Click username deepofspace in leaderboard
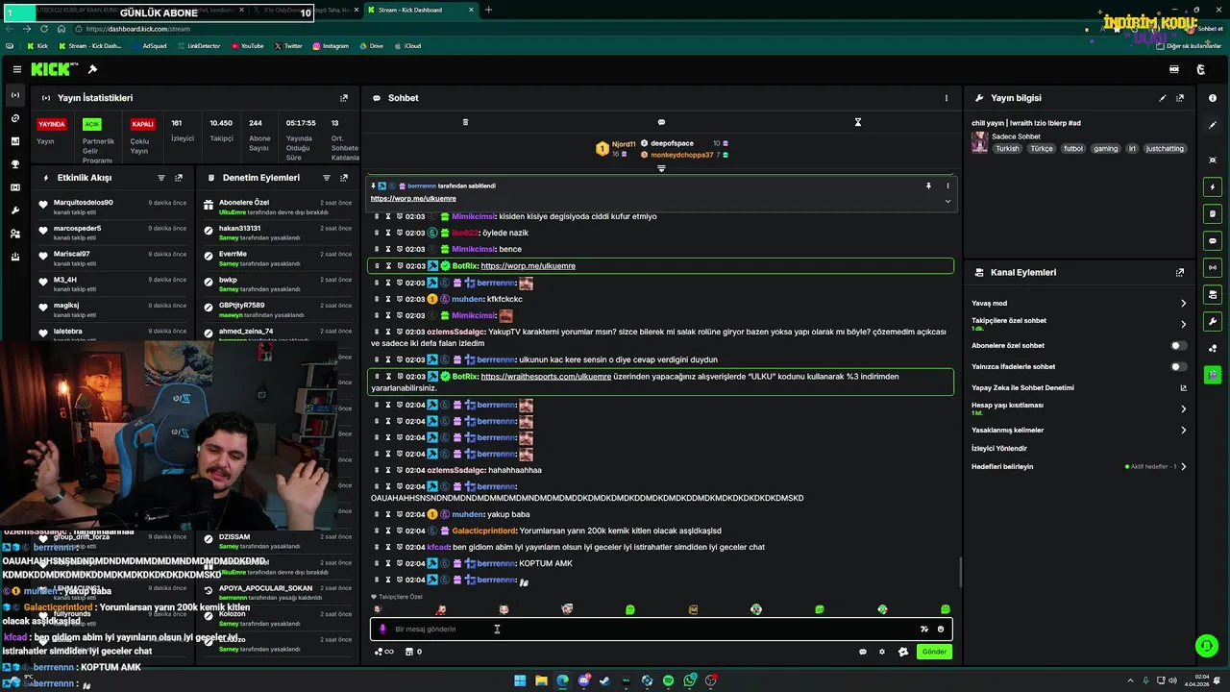This screenshot has width=1230, height=692. pyautogui.click(x=672, y=143)
